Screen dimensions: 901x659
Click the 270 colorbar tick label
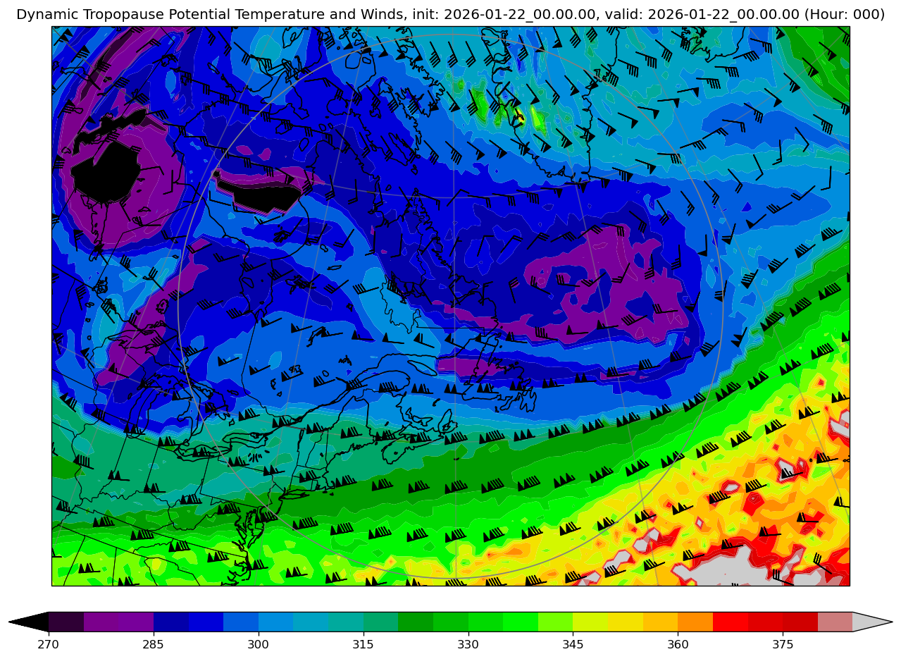click(x=49, y=644)
